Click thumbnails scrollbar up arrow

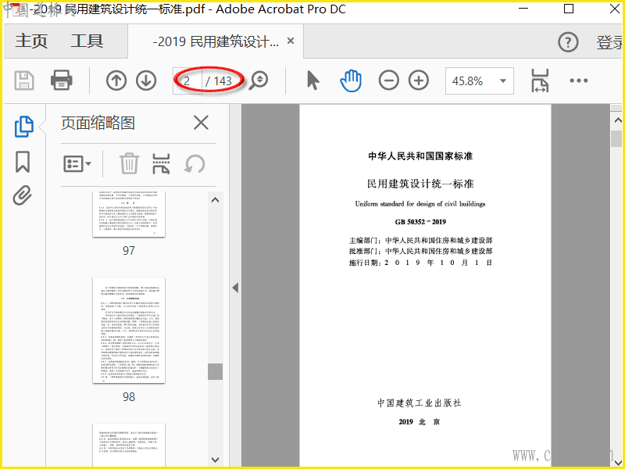click(216, 200)
